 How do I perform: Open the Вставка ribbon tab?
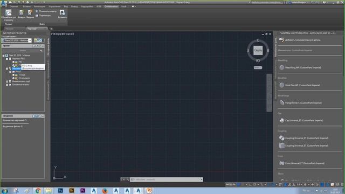coord(26,6)
